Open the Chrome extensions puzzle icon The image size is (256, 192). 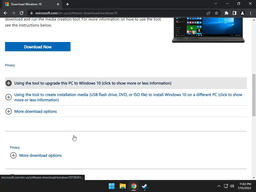pos(226,13)
